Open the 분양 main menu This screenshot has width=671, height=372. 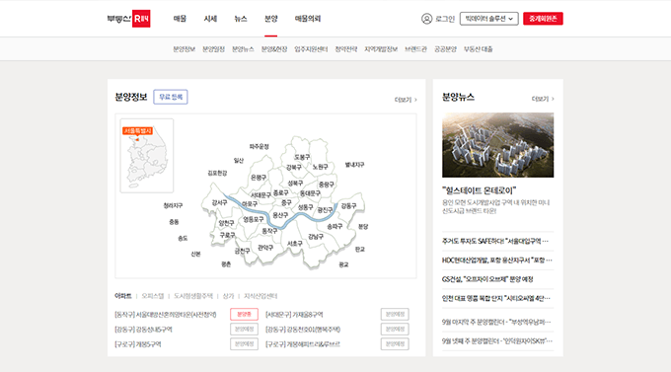tap(271, 19)
